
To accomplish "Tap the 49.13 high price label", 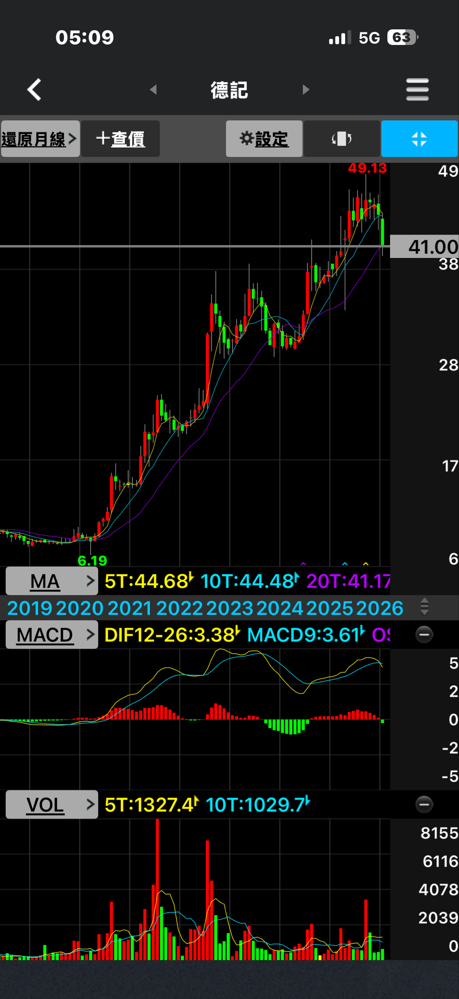I will (367, 168).
